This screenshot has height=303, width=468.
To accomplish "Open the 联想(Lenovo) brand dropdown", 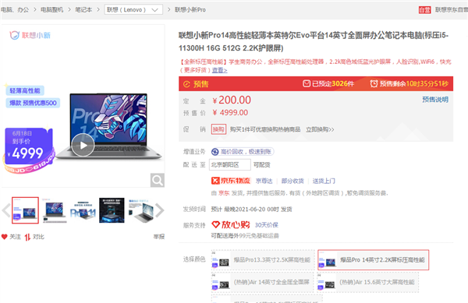I will coord(133,9).
